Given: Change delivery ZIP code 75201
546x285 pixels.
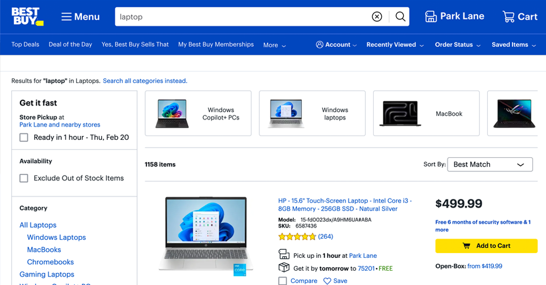Looking at the screenshot, I should (366, 269).
